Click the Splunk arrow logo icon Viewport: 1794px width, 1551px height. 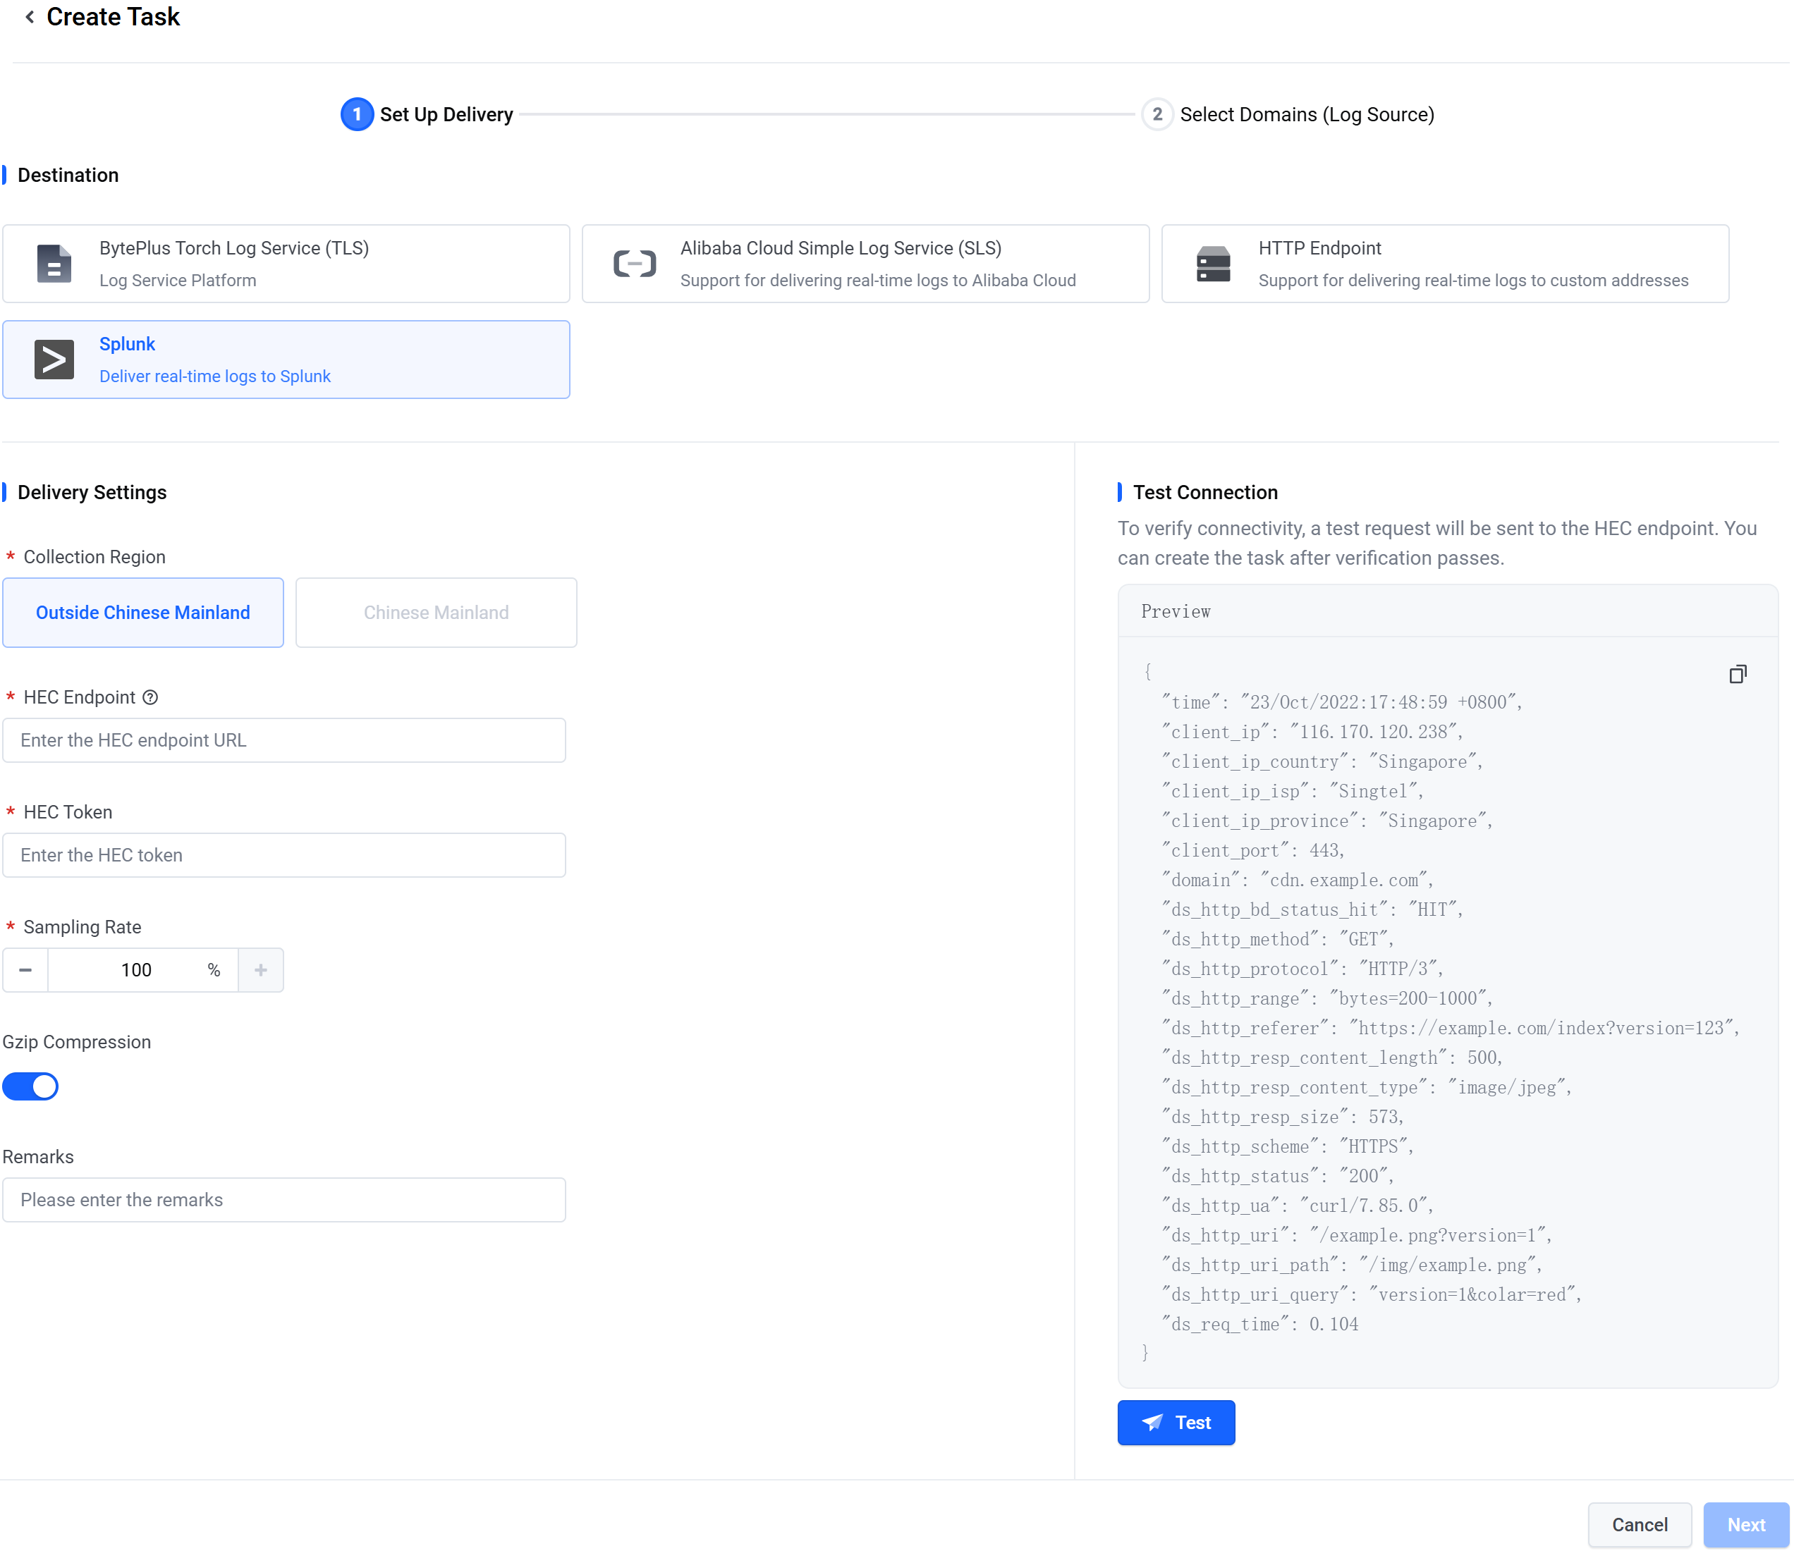click(x=54, y=360)
